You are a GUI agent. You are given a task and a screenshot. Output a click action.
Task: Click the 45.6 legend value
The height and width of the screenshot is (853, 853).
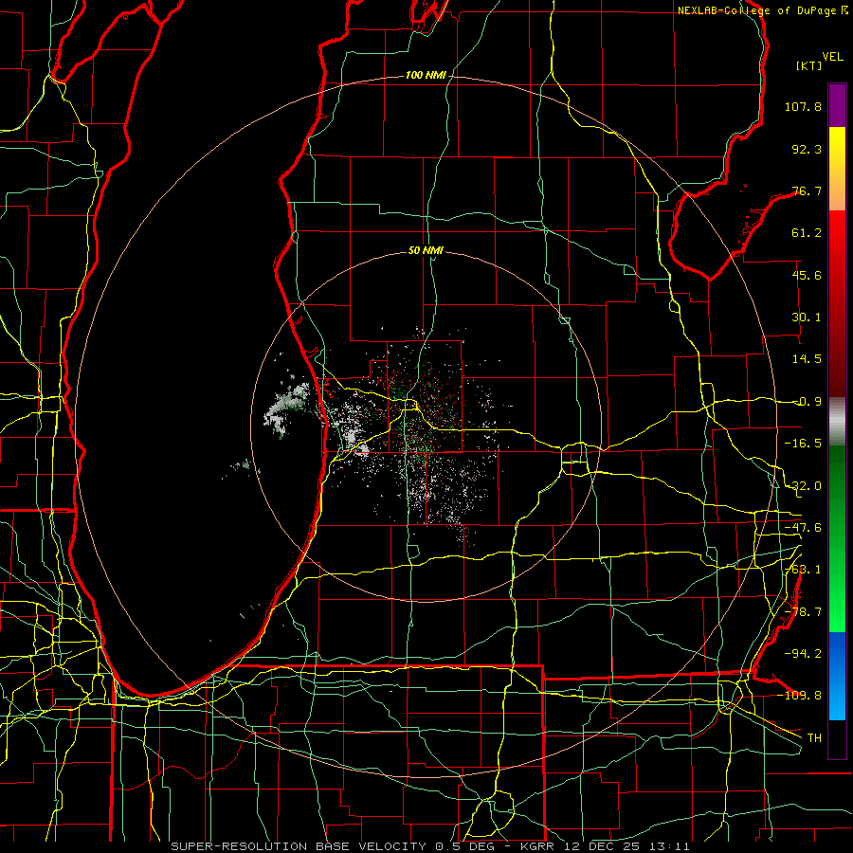(807, 275)
